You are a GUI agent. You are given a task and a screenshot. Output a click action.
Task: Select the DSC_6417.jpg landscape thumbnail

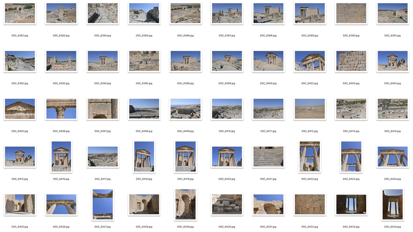tap(103, 157)
